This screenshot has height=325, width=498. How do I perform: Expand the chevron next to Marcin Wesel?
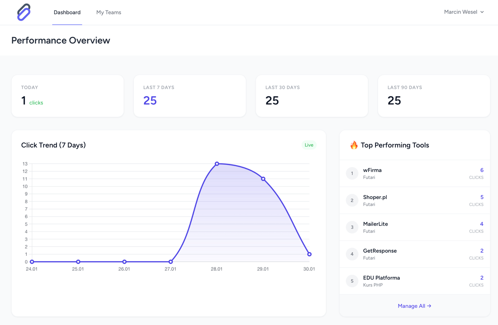[x=481, y=12]
